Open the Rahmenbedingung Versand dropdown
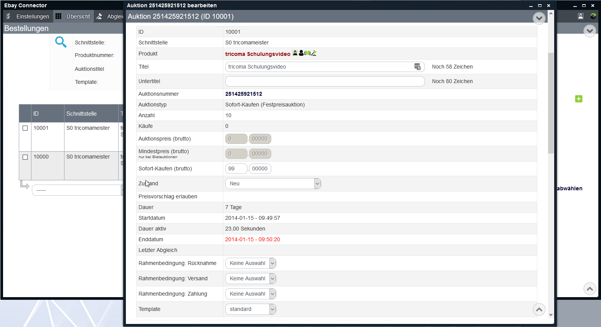The image size is (601, 327). click(x=251, y=278)
